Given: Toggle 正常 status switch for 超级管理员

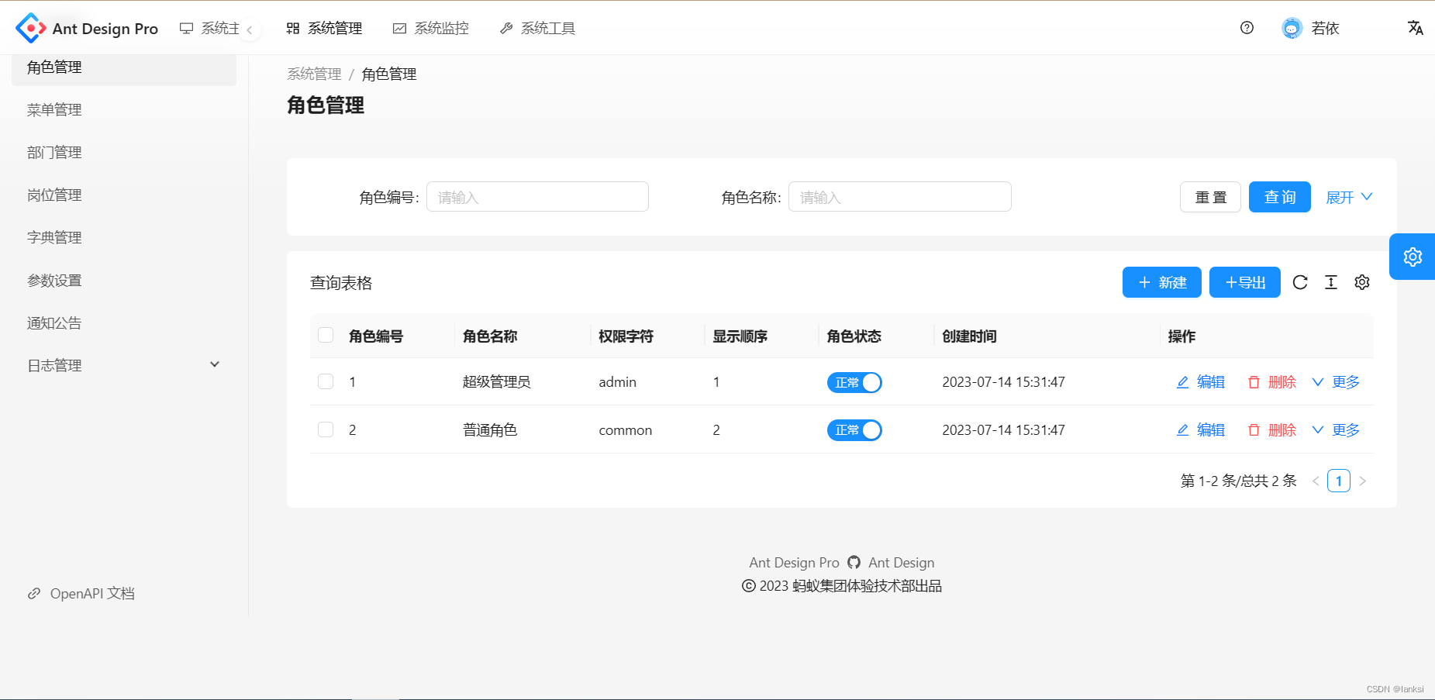Looking at the screenshot, I should tap(854, 381).
